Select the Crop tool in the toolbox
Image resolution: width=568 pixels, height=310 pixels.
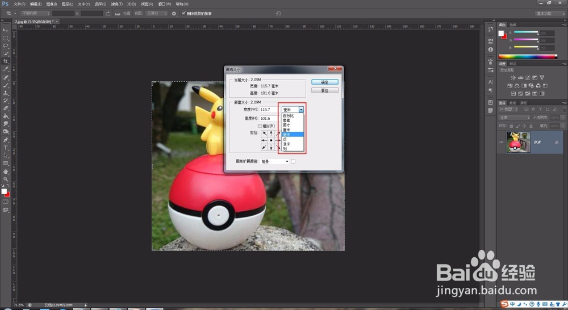coord(6,61)
